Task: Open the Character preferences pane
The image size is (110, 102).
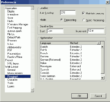Action: [x=12, y=80]
